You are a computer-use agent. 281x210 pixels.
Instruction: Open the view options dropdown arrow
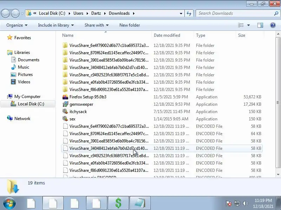tap(248, 25)
